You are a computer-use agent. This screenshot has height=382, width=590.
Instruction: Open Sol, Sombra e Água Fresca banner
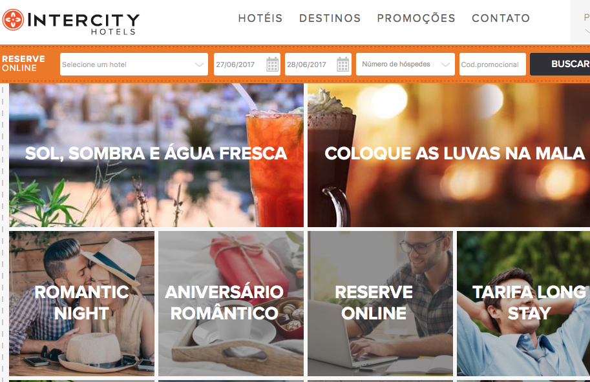click(x=156, y=155)
